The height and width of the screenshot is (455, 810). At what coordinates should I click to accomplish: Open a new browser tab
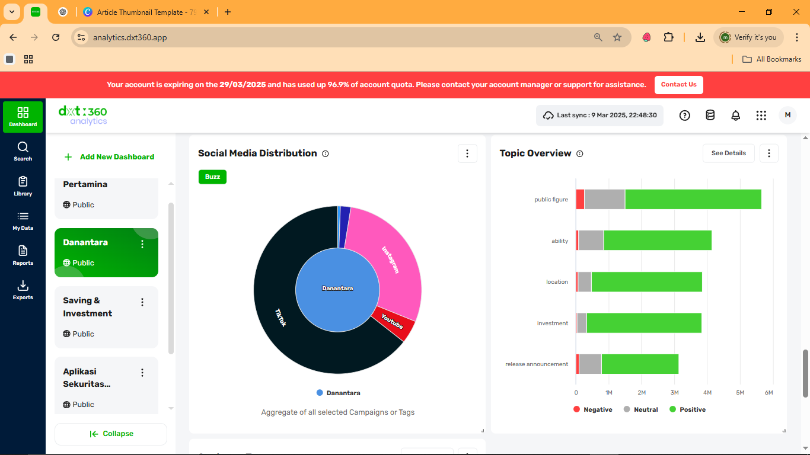228,12
